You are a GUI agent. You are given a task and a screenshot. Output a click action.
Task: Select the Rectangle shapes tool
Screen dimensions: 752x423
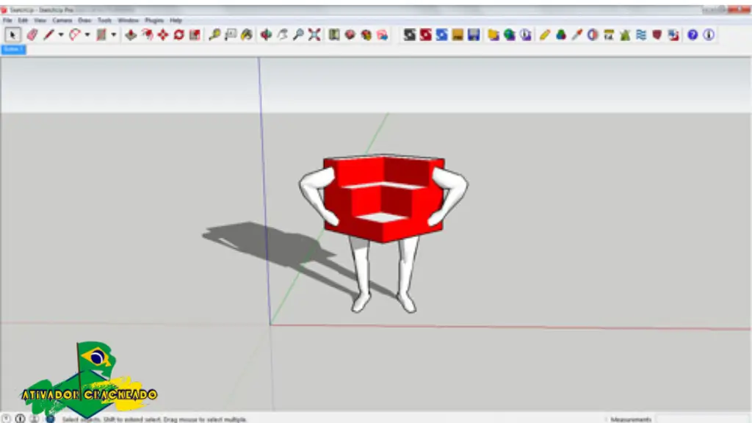tap(101, 35)
